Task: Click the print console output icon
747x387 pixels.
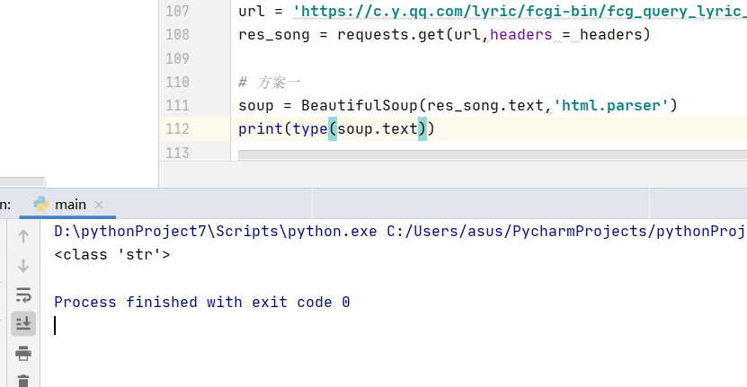Action: 22,353
